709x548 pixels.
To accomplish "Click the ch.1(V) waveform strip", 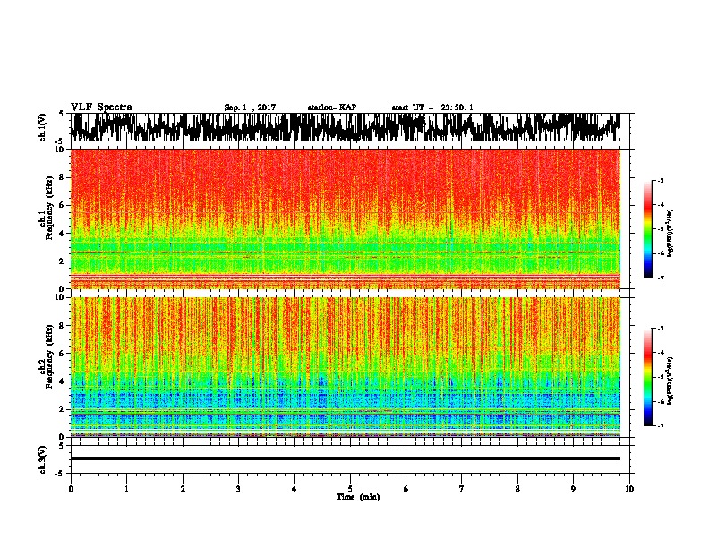I will (346, 127).
